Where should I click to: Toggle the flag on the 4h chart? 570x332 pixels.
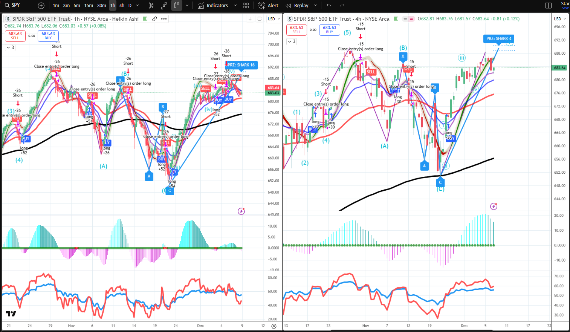(396, 19)
